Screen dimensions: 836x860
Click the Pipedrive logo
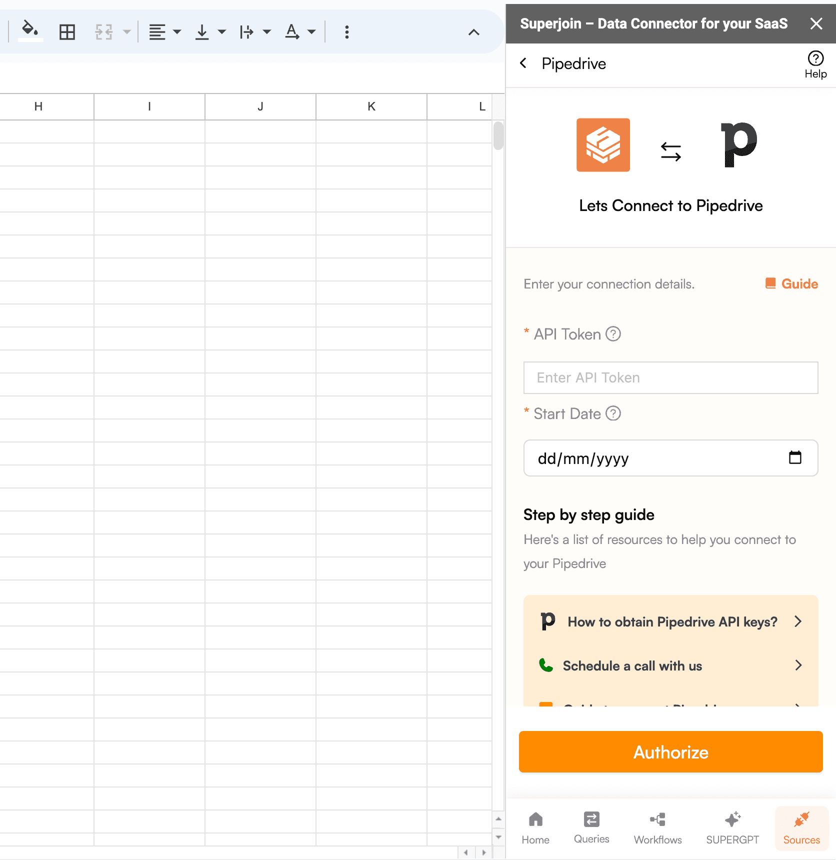click(738, 145)
